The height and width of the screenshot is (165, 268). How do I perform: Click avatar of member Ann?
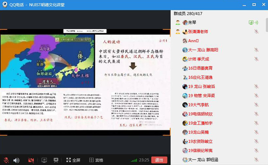(184, 41)
